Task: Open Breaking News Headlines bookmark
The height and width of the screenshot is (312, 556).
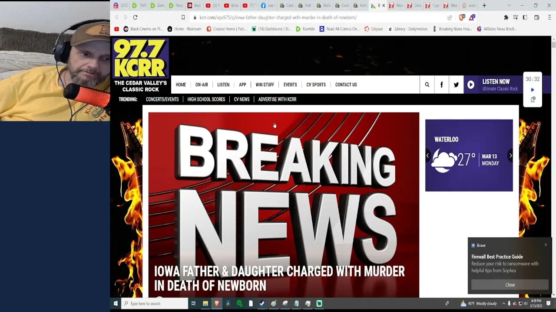Action: pos(452,29)
